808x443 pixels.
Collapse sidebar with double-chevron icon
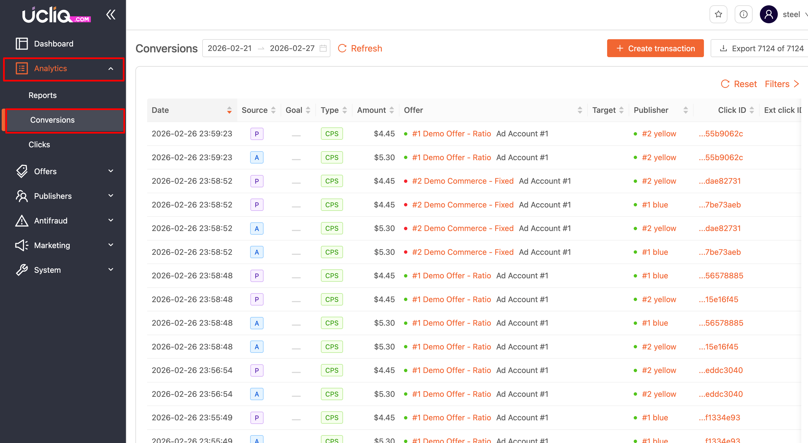click(x=111, y=15)
